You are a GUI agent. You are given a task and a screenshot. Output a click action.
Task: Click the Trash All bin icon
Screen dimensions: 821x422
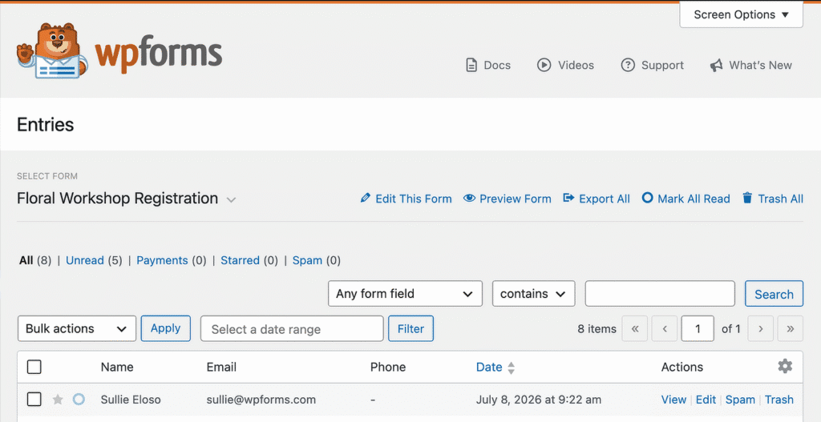click(747, 199)
